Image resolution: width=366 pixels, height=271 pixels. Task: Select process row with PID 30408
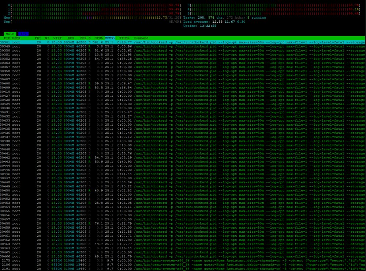pos(183,83)
